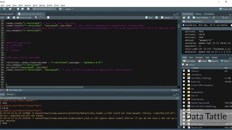Click the yhatNLSCo data frame entry

(206, 25)
